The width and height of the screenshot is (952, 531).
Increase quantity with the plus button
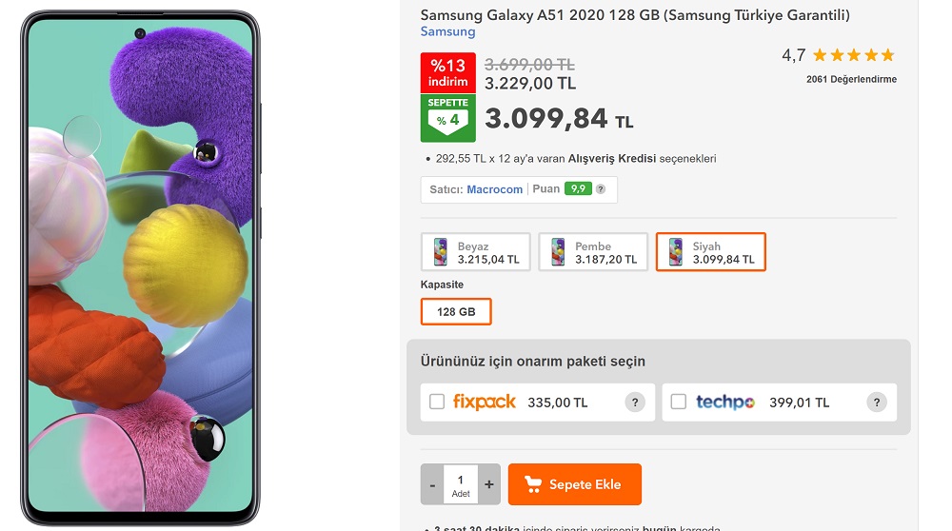coord(489,484)
